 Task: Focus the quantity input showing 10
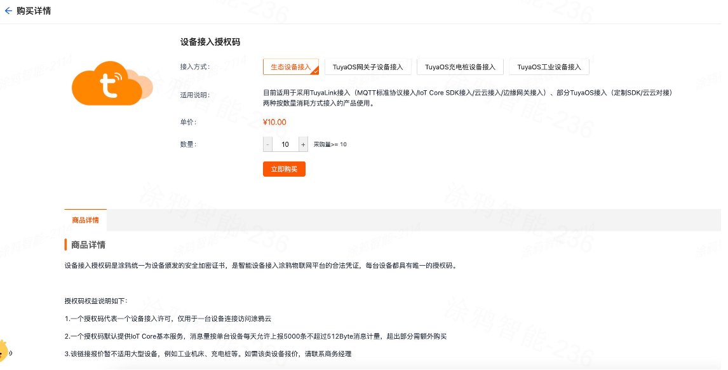click(285, 144)
